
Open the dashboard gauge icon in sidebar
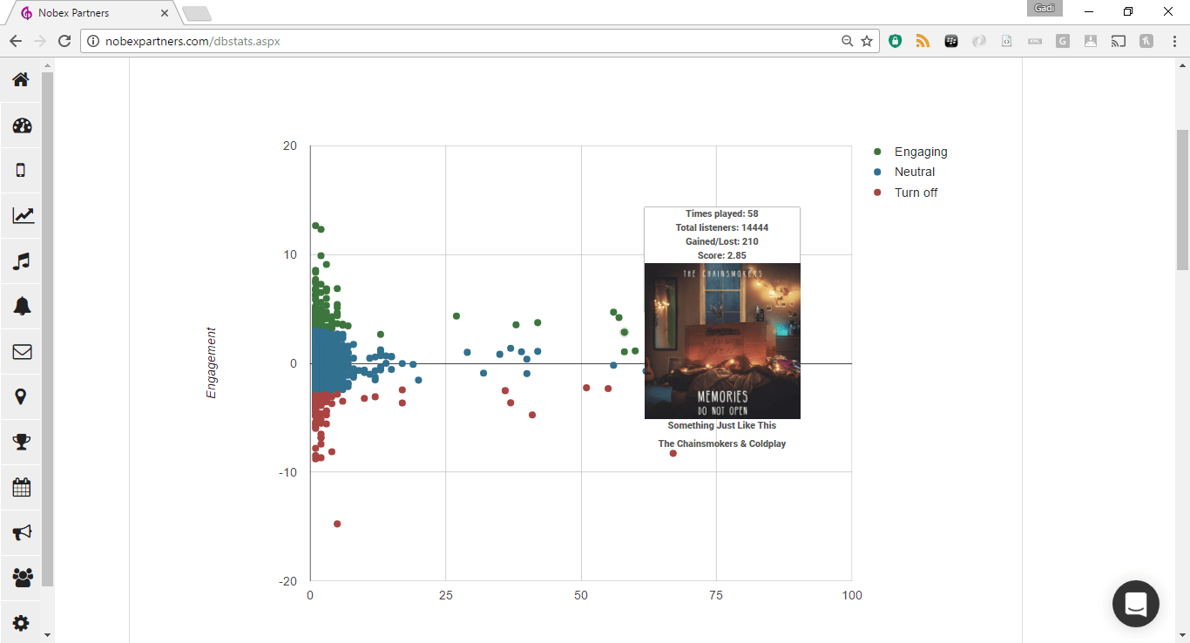point(21,125)
